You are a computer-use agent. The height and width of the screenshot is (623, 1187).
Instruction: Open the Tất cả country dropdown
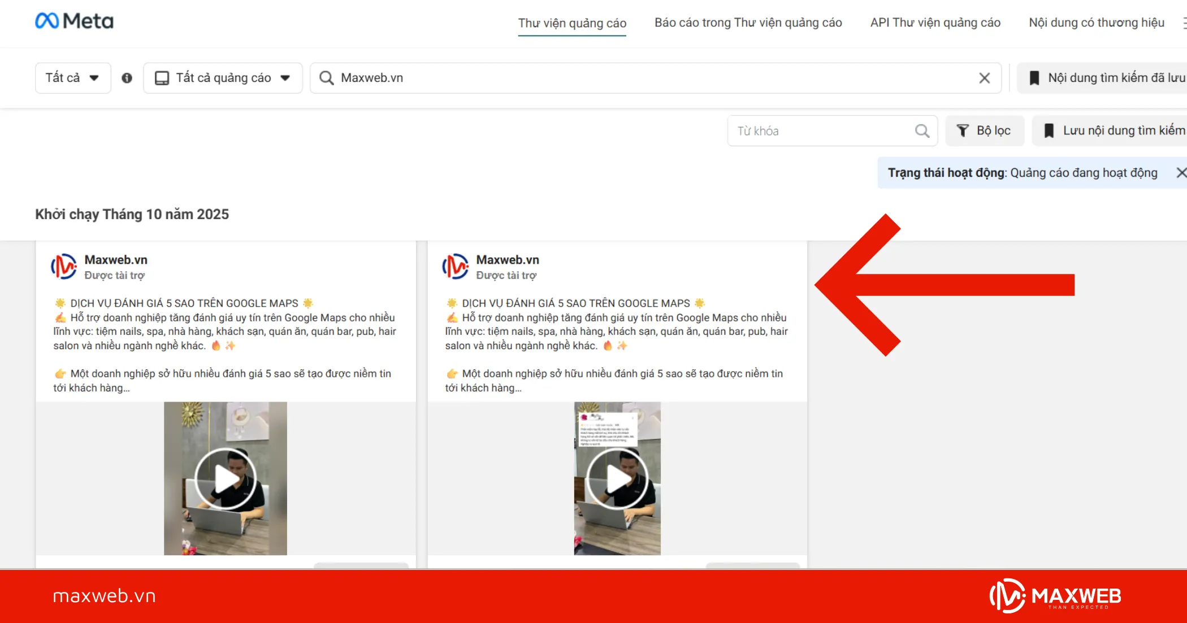pos(72,78)
